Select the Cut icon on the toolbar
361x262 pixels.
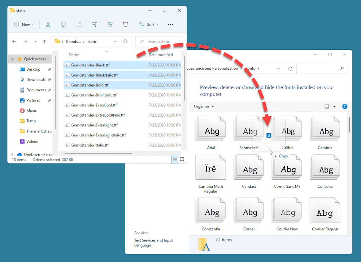point(48,24)
